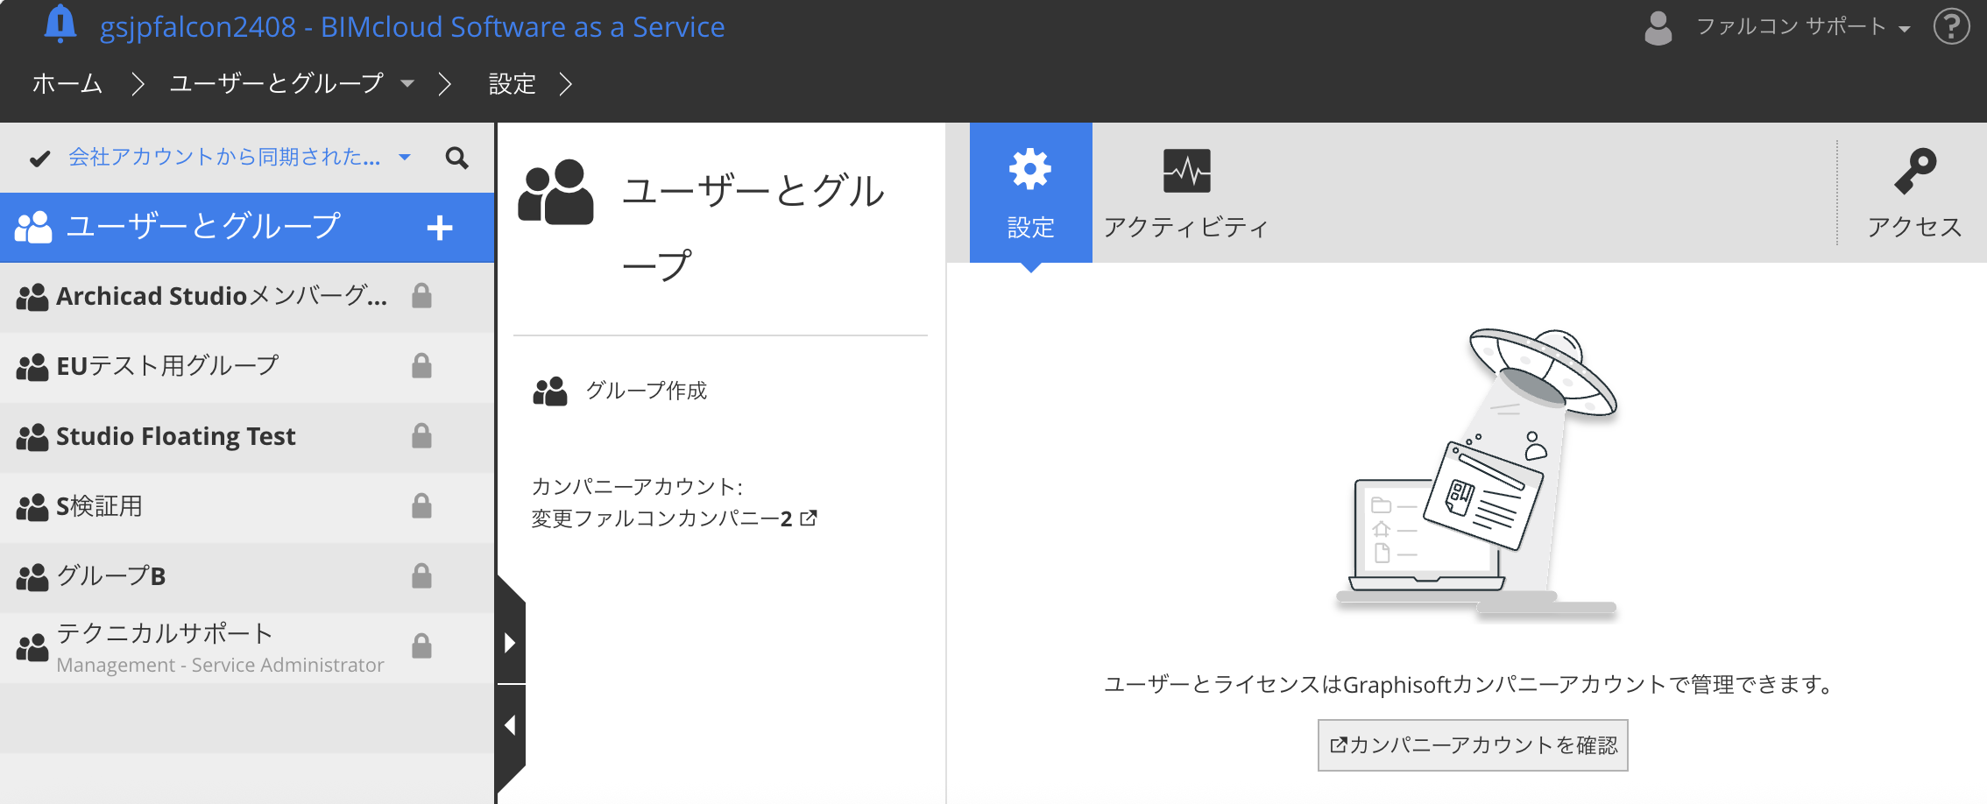The height and width of the screenshot is (804, 1987).
Task: Open the notifications bell icon
Action: coord(60,24)
